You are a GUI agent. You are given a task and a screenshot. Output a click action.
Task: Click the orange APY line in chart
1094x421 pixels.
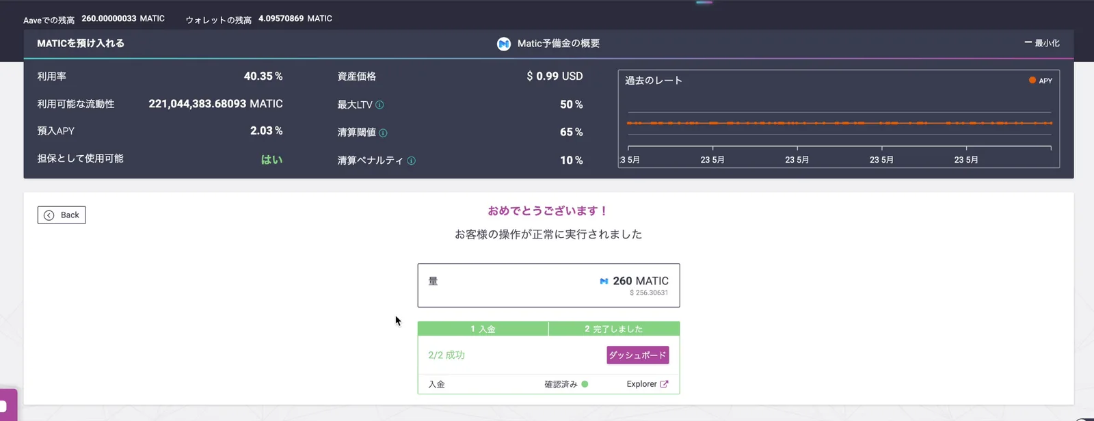tap(840, 123)
